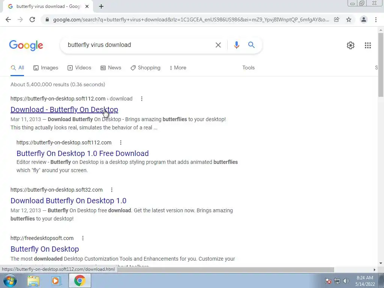Open the share page icon in address bar
The image size is (384, 288).
[x=337, y=19]
